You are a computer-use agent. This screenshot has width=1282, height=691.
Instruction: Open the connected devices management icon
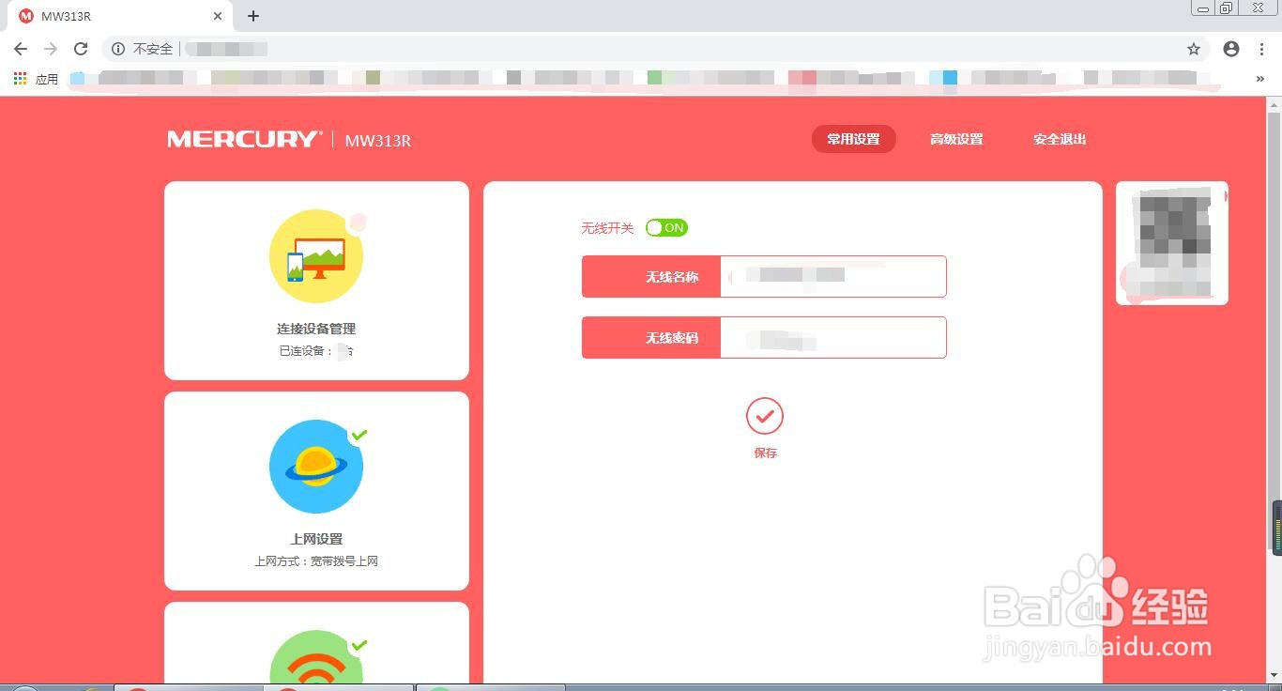pyautogui.click(x=316, y=256)
